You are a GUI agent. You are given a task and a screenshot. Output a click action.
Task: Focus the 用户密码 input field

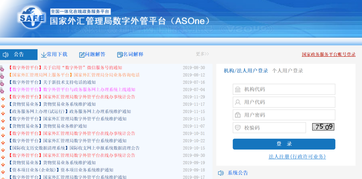coord(284,115)
